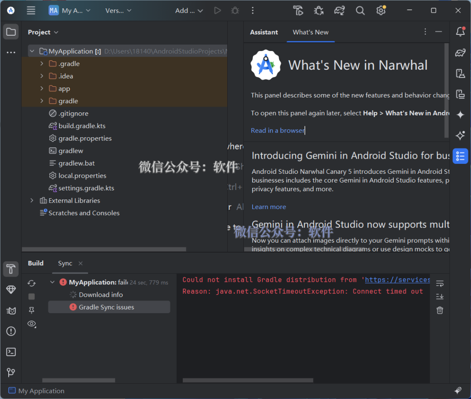This screenshot has width=471, height=399.
Task: Open the Project view dropdown
Action: (x=43, y=32)
